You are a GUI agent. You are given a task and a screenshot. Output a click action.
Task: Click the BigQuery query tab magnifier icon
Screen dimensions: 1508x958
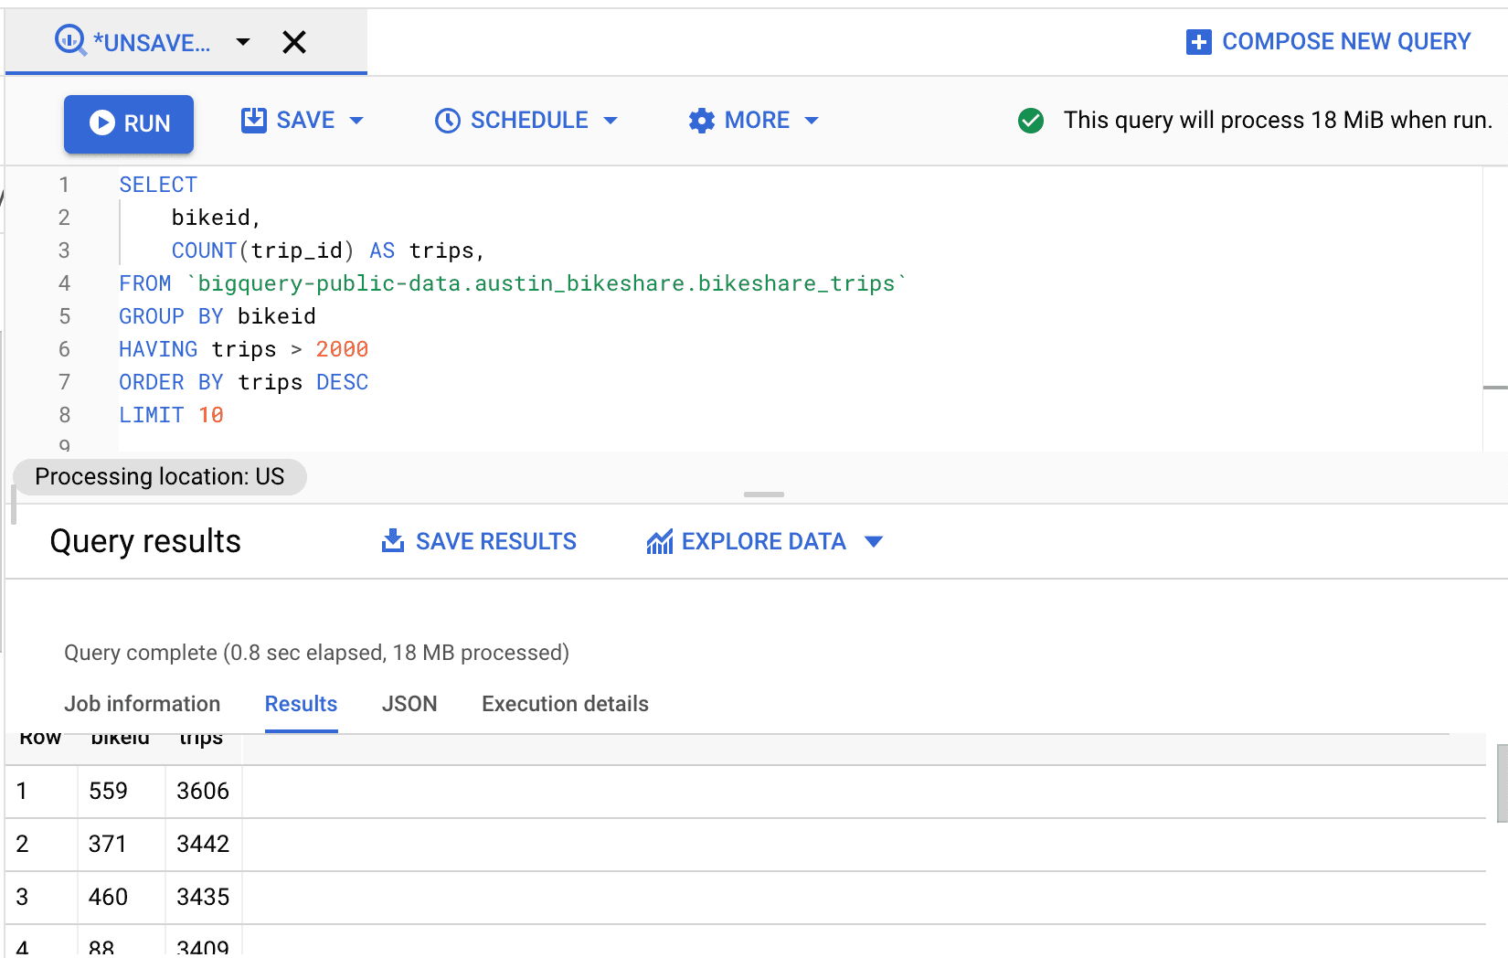click(70, 40)
